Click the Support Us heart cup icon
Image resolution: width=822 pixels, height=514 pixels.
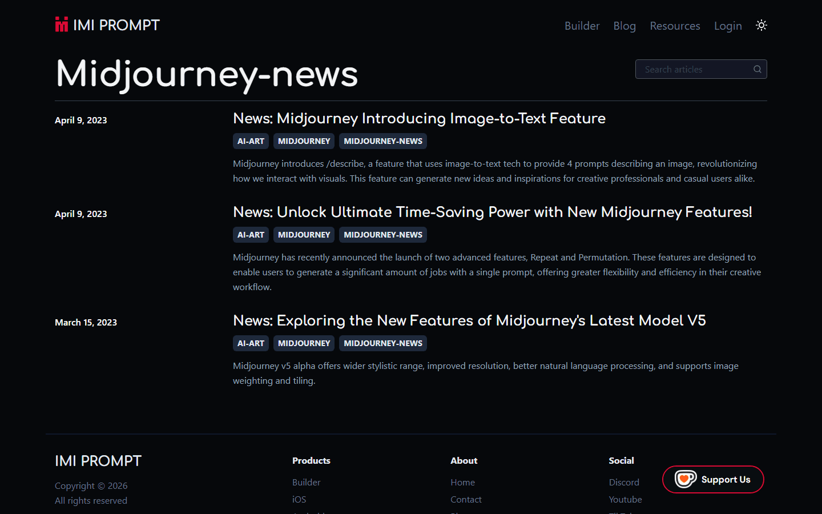(686, 479)
